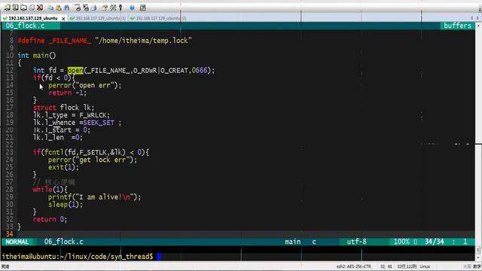The height and width of the screenshot is (271, 482).
Task: Click the line number 34 in the gutter
Action: click(10, 234)
